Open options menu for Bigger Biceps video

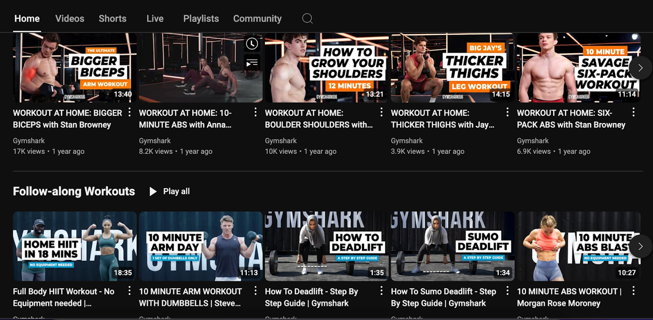(x=129, y=112)
